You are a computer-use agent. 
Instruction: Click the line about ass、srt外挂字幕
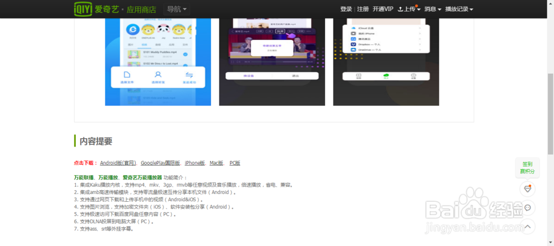(x=104, y=229)
